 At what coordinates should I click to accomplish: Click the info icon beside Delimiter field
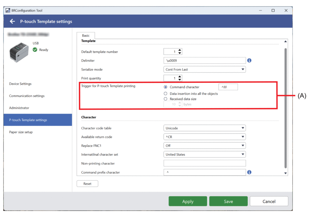pyautogui.click(x=249, y=61)
